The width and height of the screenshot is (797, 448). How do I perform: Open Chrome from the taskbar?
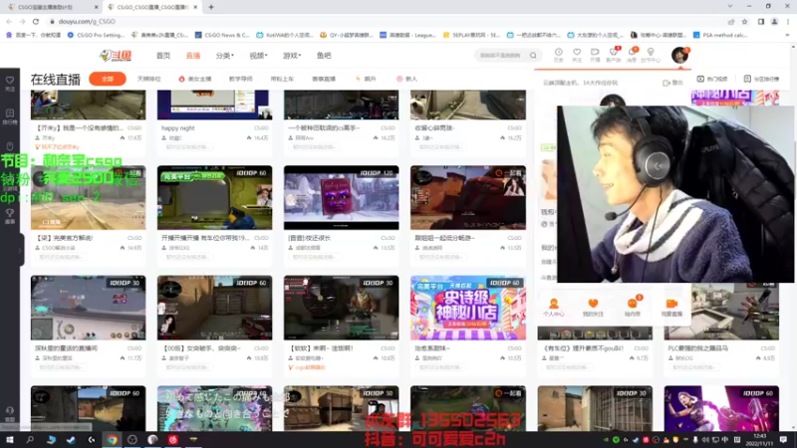point(112,440)
